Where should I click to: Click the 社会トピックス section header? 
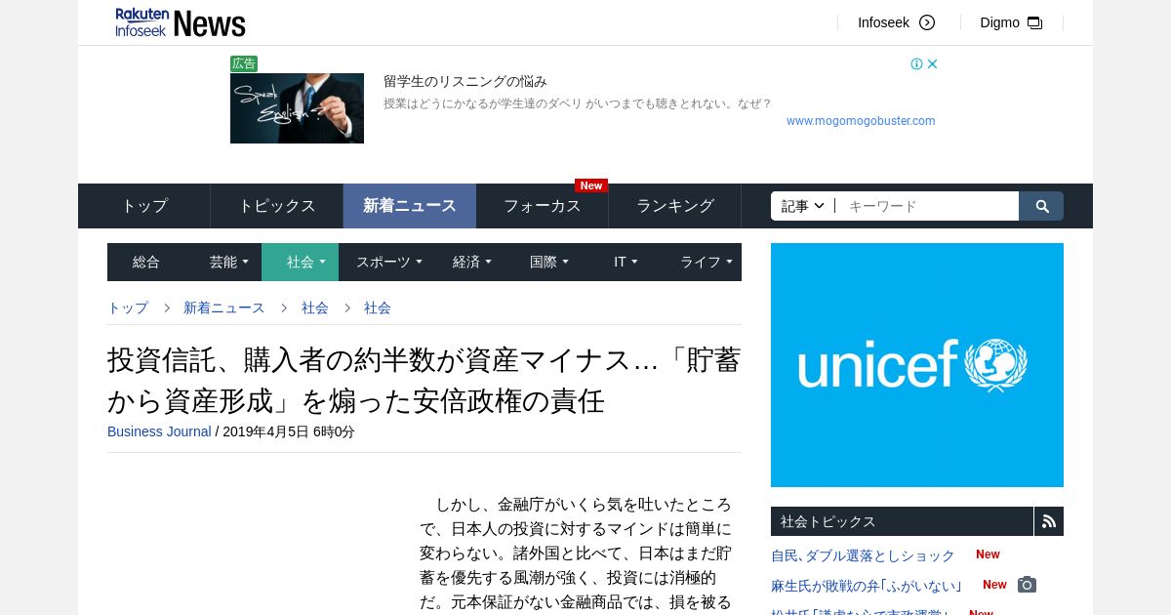(902, 521)
